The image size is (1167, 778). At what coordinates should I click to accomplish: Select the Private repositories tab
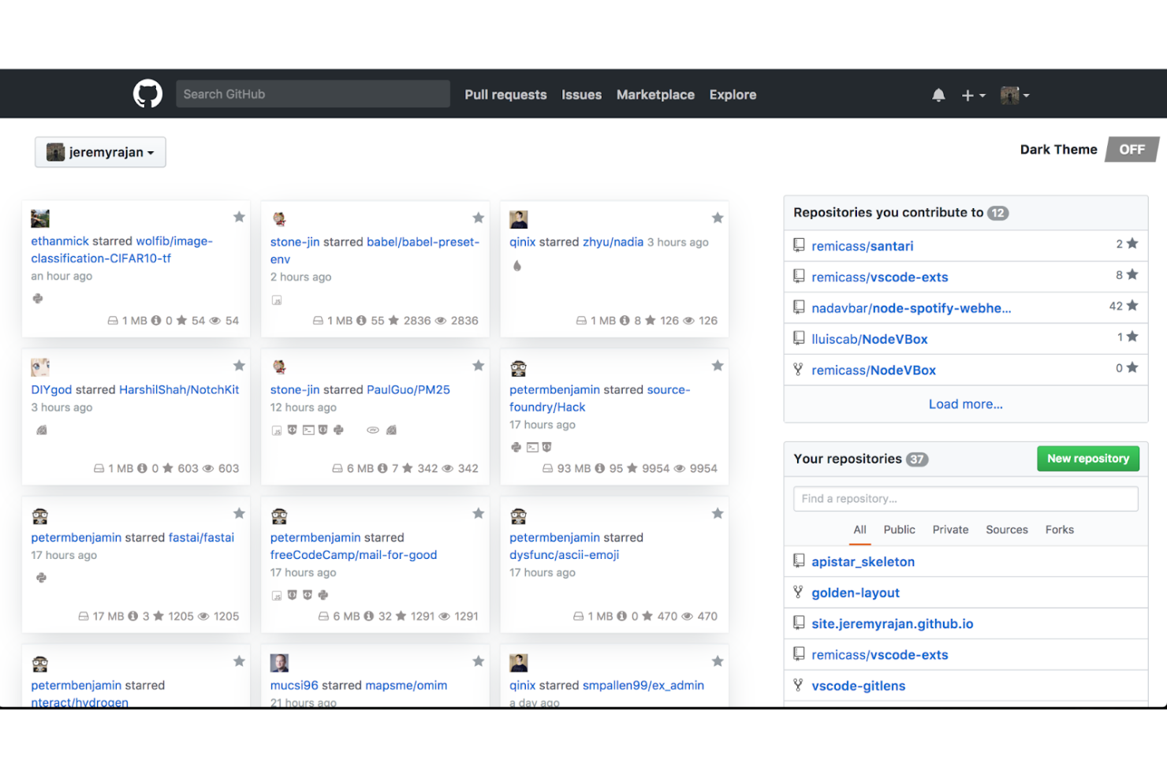pos(950,530)
